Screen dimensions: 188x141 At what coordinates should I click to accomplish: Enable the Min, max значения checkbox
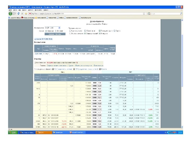point(70,34)
